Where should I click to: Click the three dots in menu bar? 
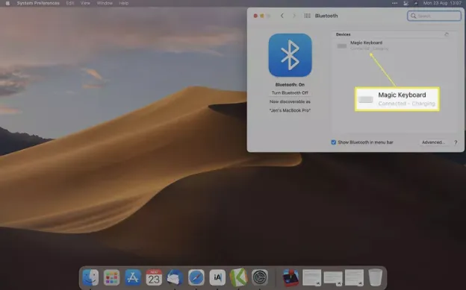pos(394,3)
